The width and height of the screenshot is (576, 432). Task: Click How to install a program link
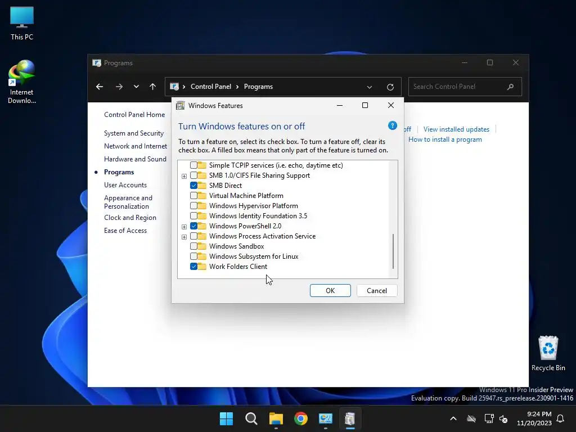click(445, 139)
